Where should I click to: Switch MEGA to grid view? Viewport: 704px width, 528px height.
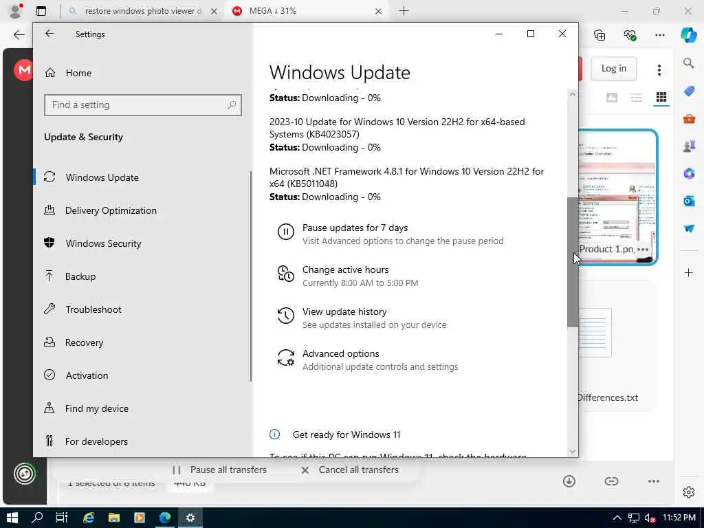(661, 98)
